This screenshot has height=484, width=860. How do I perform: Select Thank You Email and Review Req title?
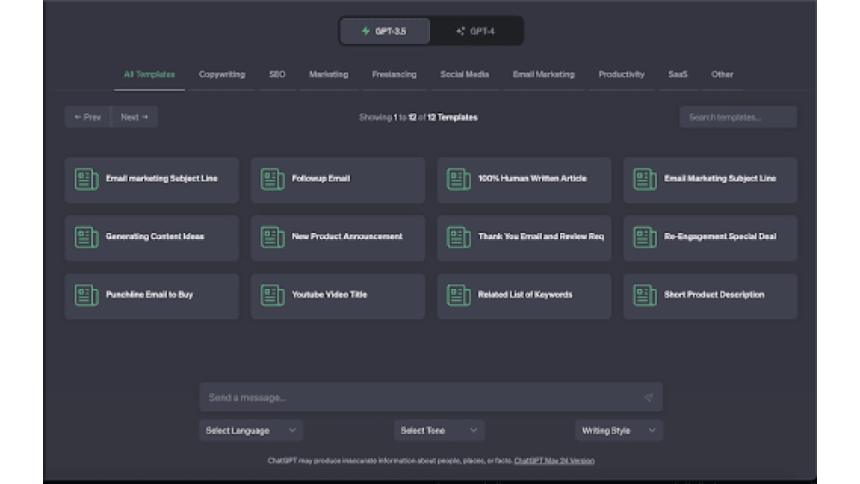coord(541,236)
